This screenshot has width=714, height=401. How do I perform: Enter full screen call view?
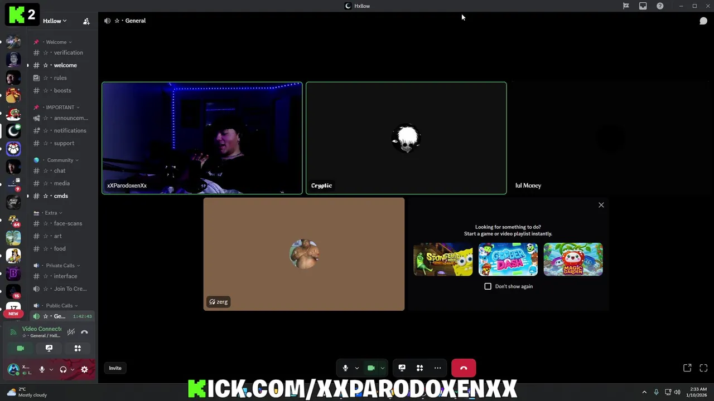pyautogui.click(x=703, y=368)
